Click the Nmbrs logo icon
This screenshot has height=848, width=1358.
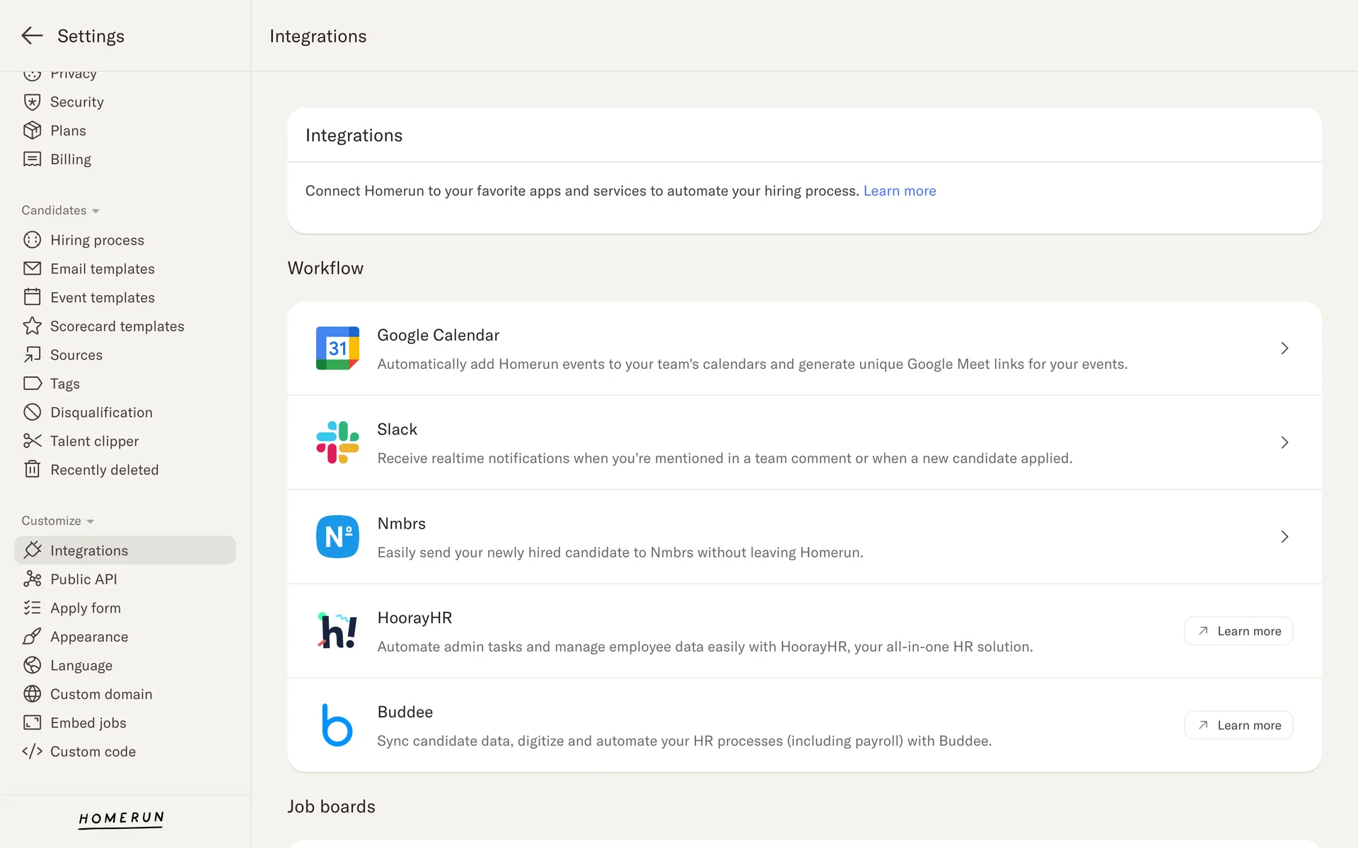(x=337, y=536)
